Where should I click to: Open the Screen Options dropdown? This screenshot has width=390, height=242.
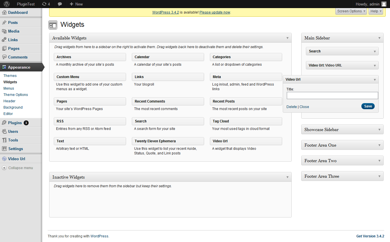pos(351,11)
